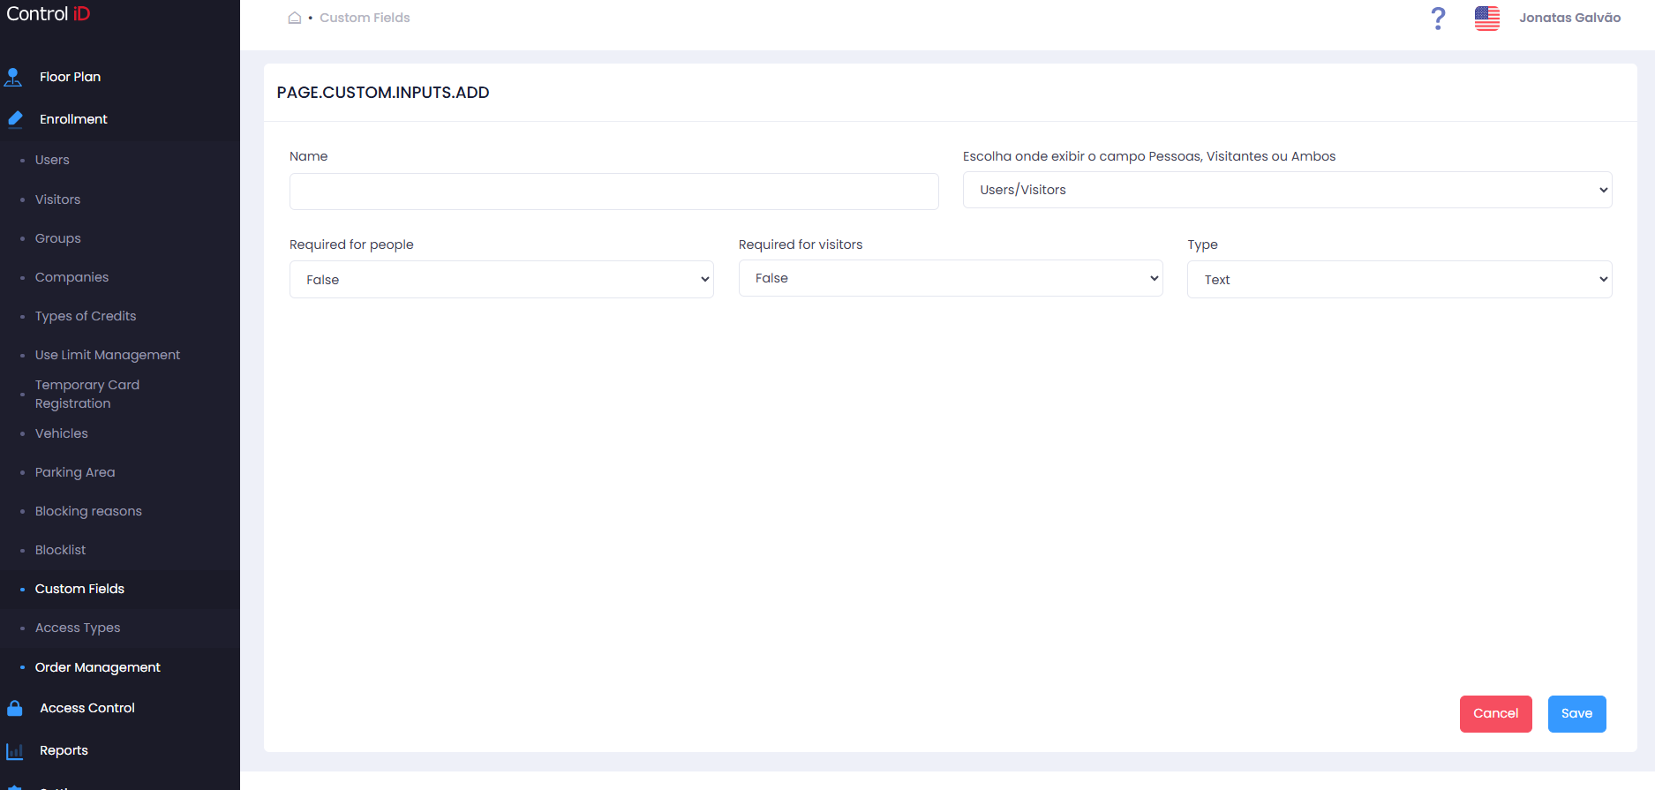
Task: Open Order Management in sidebar
Action: coord(98,667)
